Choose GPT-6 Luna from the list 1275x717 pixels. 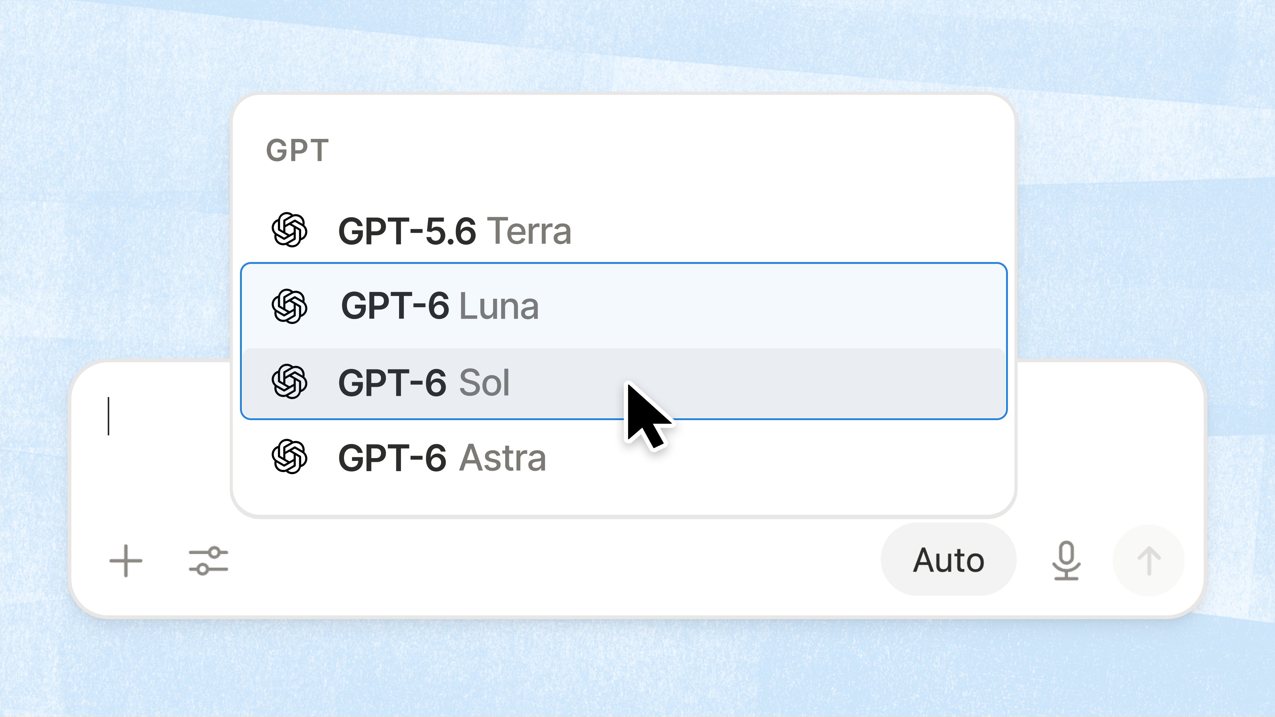pos(623,306)
